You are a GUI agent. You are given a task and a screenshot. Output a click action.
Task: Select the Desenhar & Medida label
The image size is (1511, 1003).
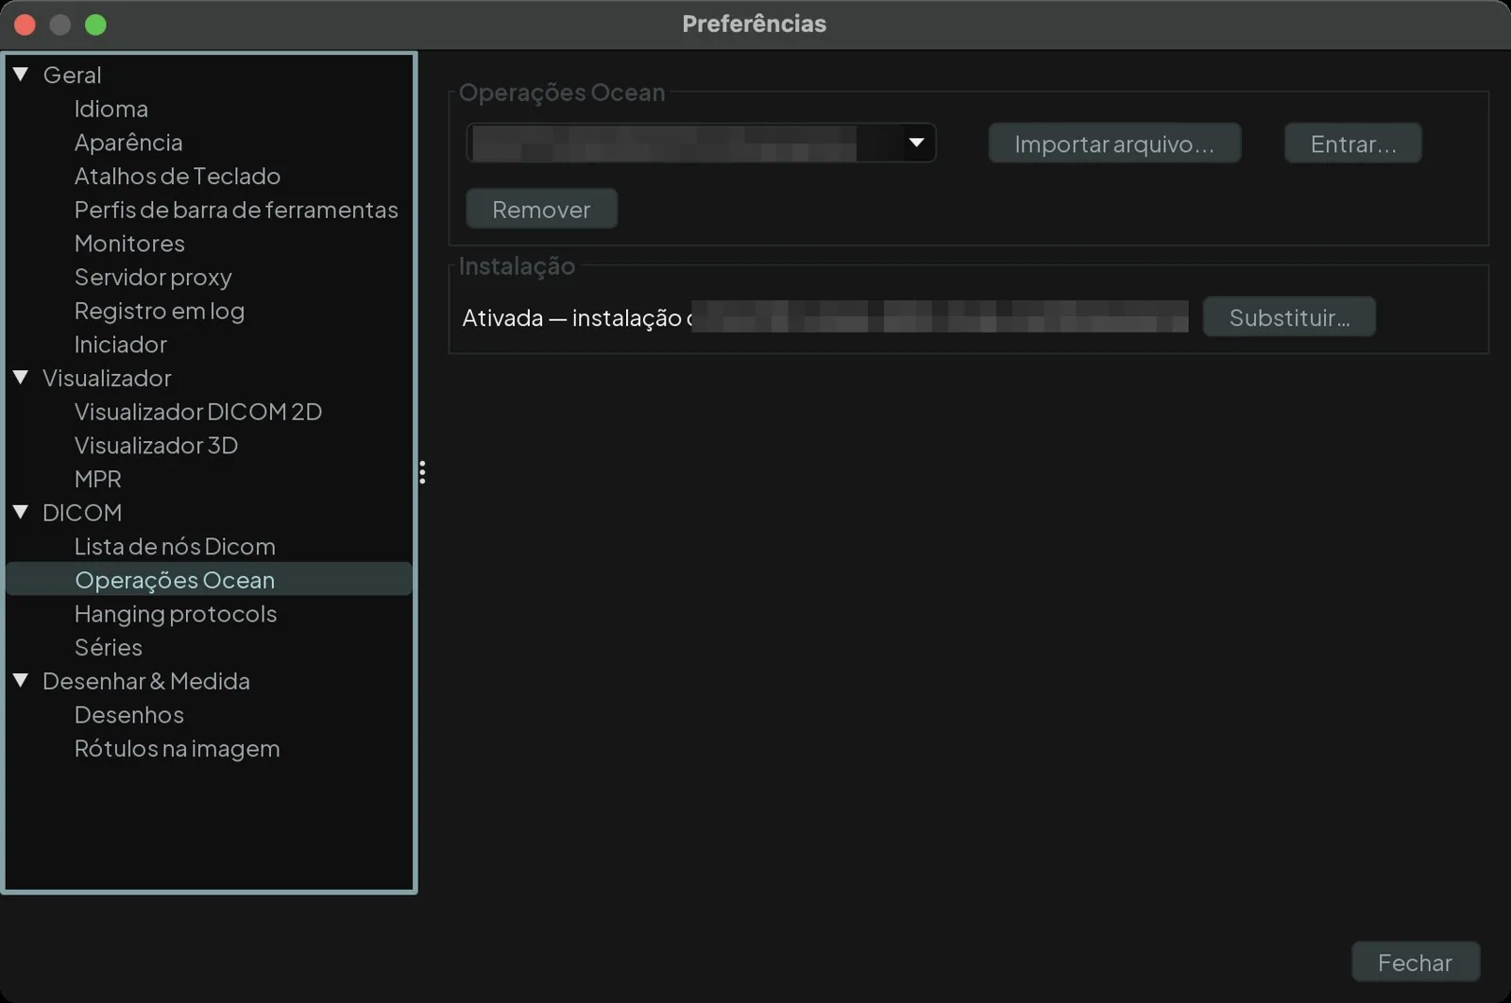(146, 681)
